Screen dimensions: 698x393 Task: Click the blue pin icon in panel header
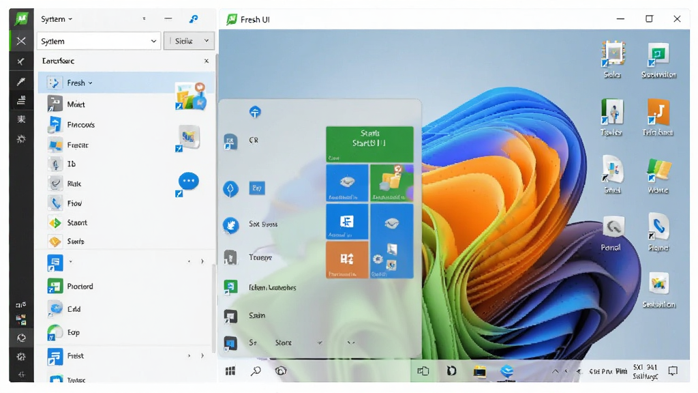point(193,18)
